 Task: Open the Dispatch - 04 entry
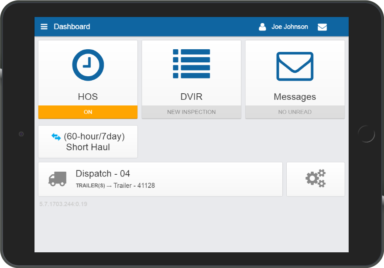coord(160,179)
